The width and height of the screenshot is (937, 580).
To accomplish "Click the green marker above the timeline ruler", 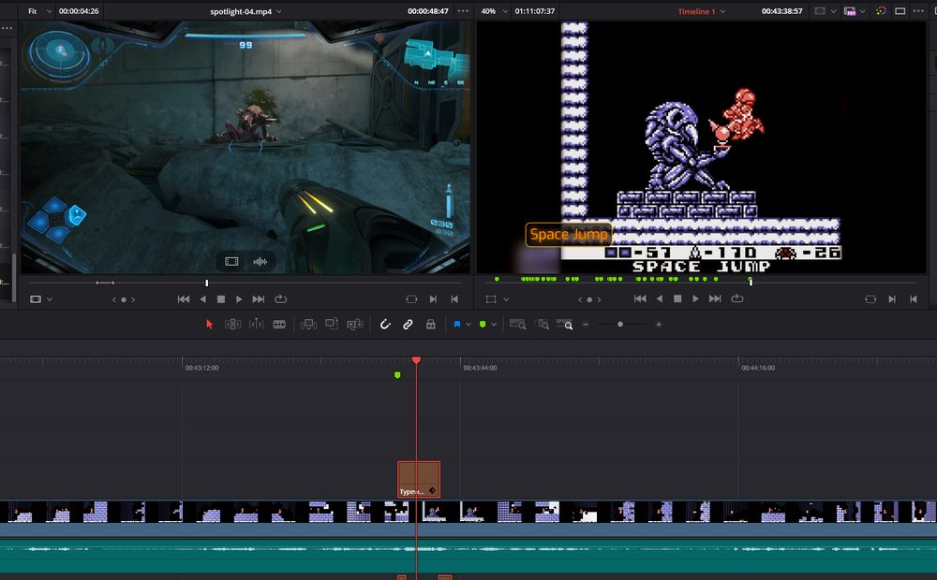I will click(398, 375).
